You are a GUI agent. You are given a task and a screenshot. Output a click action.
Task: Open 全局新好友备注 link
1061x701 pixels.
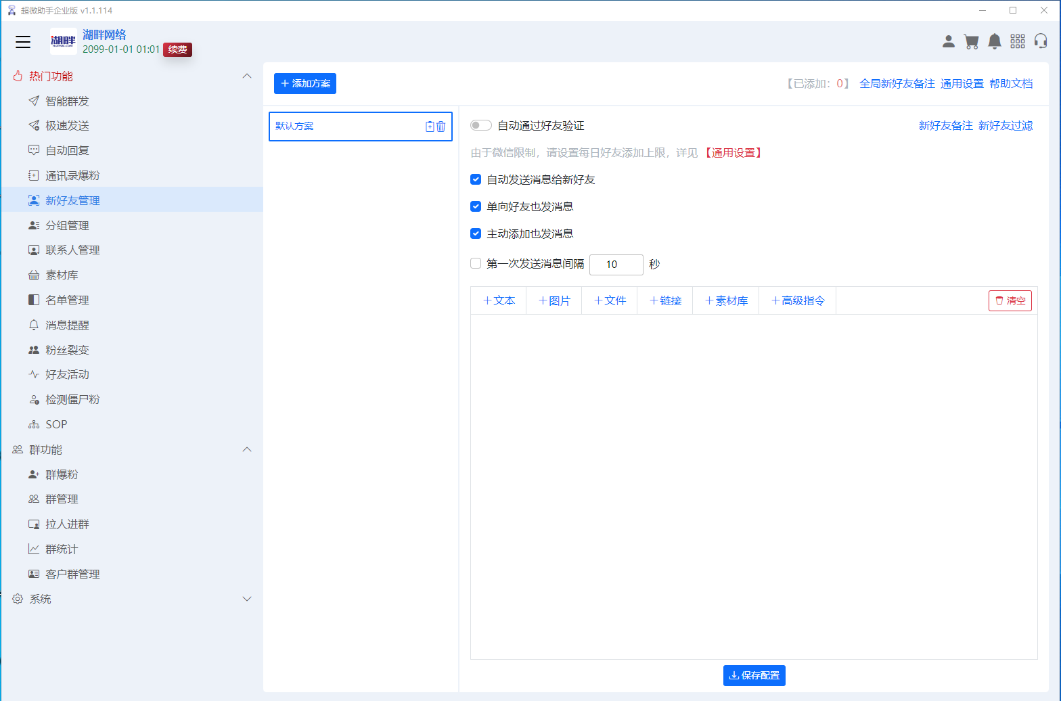pos(897,84)
